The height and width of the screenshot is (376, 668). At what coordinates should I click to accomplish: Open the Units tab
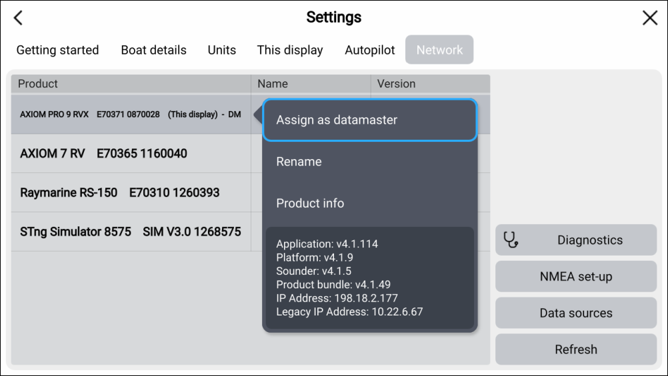[x=221, y=50]
